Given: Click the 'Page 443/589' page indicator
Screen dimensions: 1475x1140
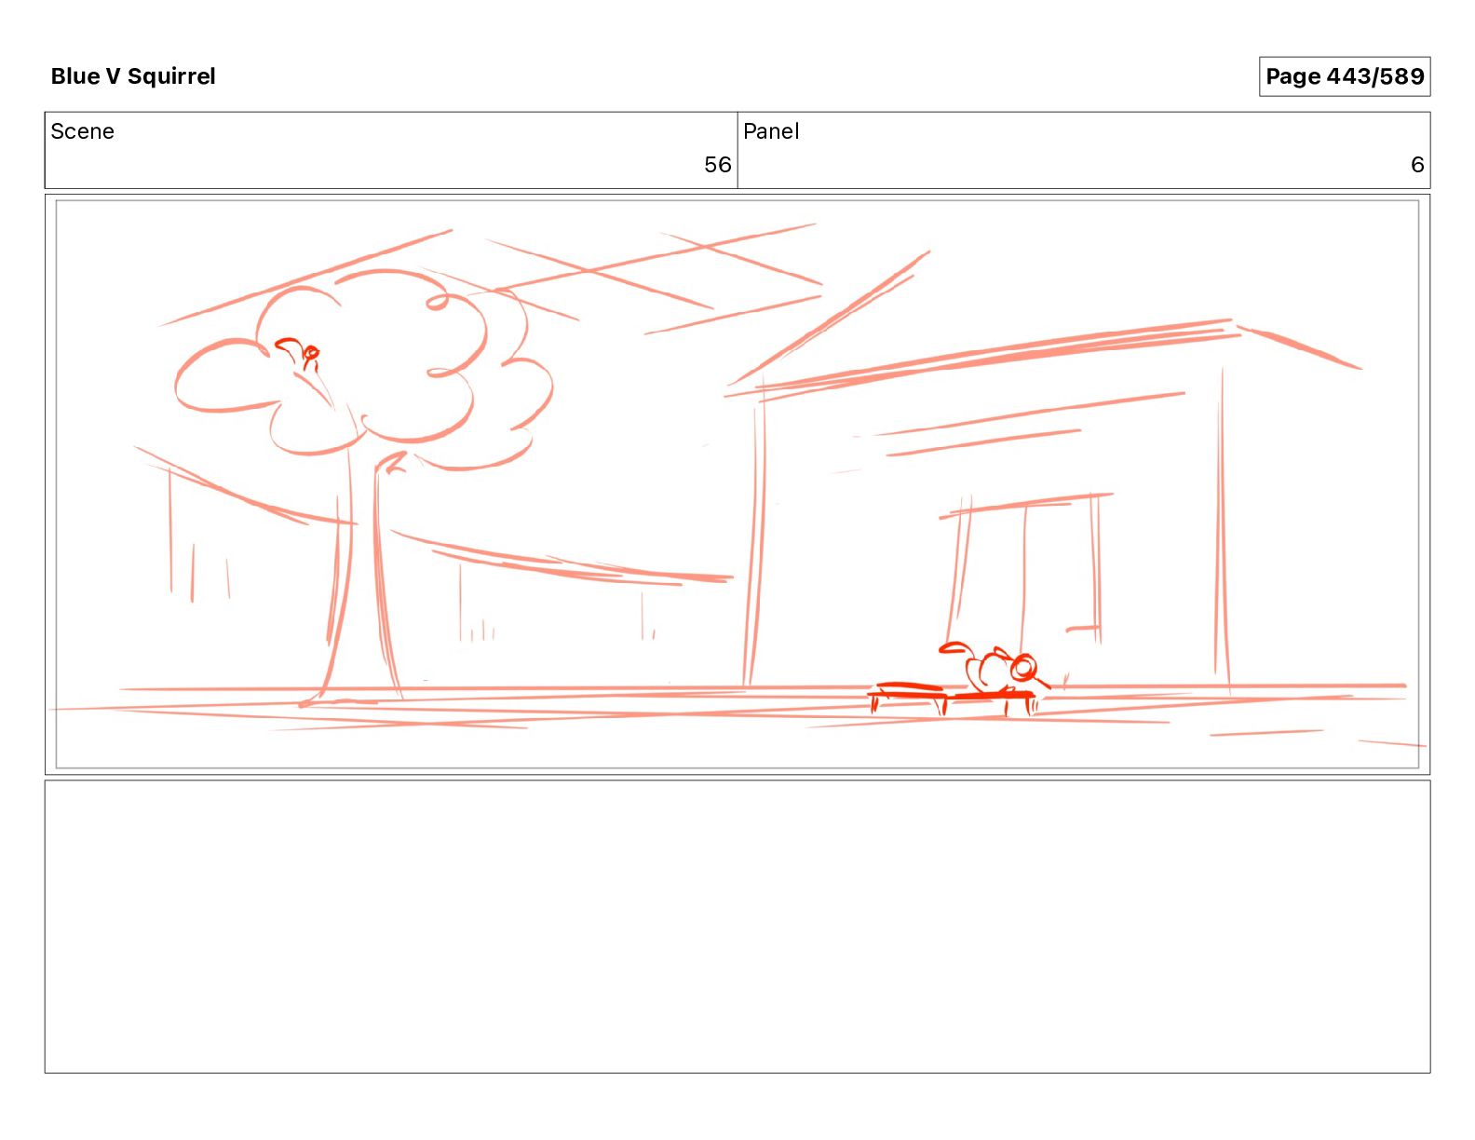Looking at the screenshot, I should tap(1345, 76).
